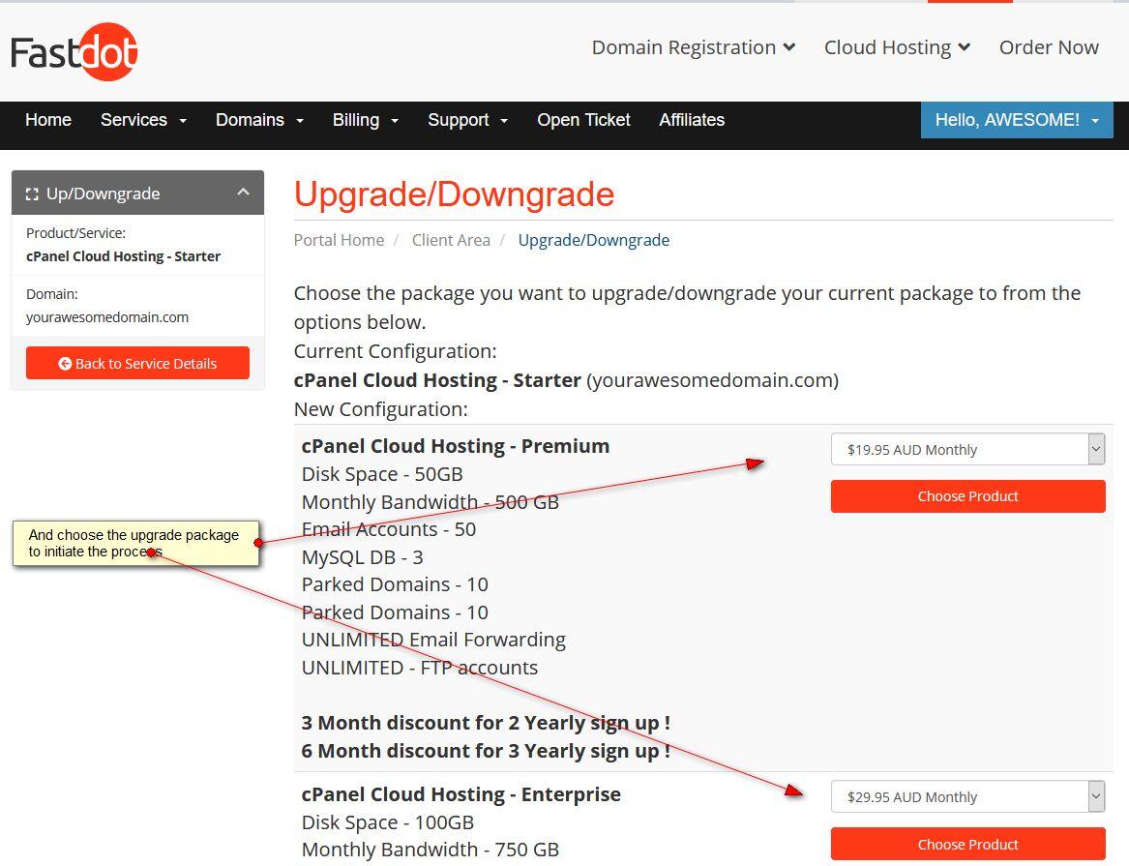Click the 3 Month discount text
The height and width of the screenshot is (866, 1129).
pyautogui.click(x=486, y=723)
